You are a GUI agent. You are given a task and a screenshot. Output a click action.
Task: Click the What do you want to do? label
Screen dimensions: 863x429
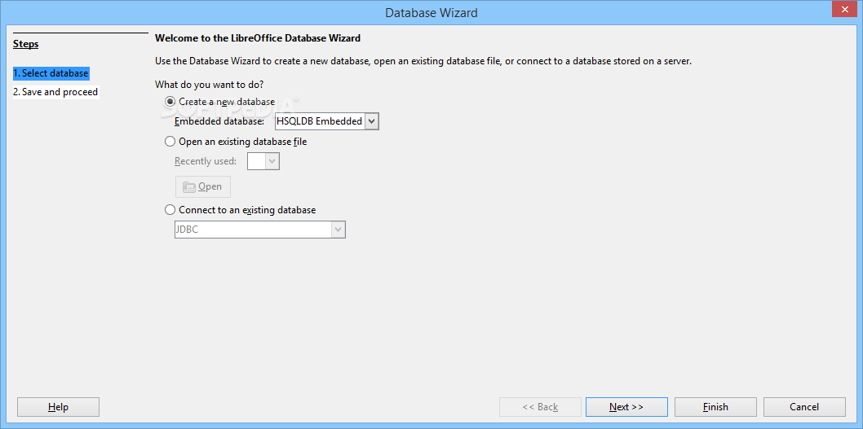[209, 85]
